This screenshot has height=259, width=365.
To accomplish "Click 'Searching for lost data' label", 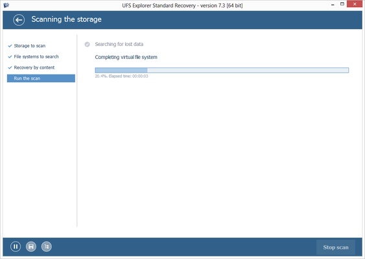I will (119, 44).
